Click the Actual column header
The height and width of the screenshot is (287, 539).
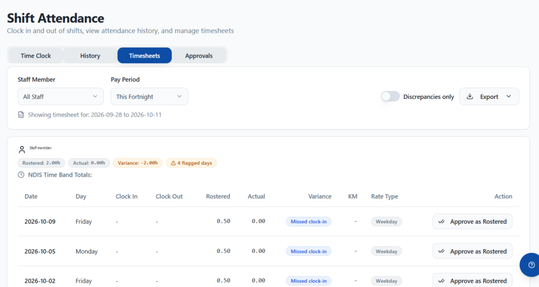click(256, 196)
